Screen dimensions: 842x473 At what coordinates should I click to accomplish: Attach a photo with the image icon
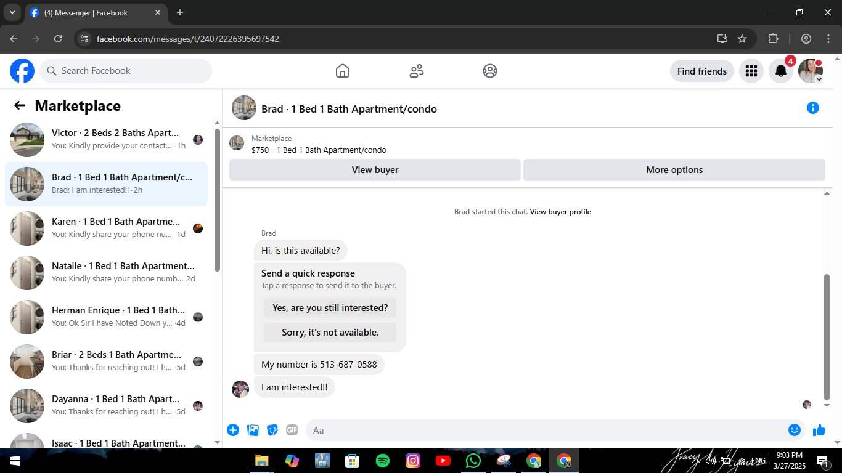(x=253, y=430)
